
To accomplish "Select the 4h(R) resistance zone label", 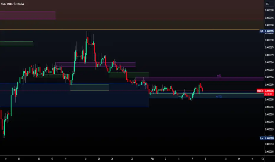I will pos(219,76).
